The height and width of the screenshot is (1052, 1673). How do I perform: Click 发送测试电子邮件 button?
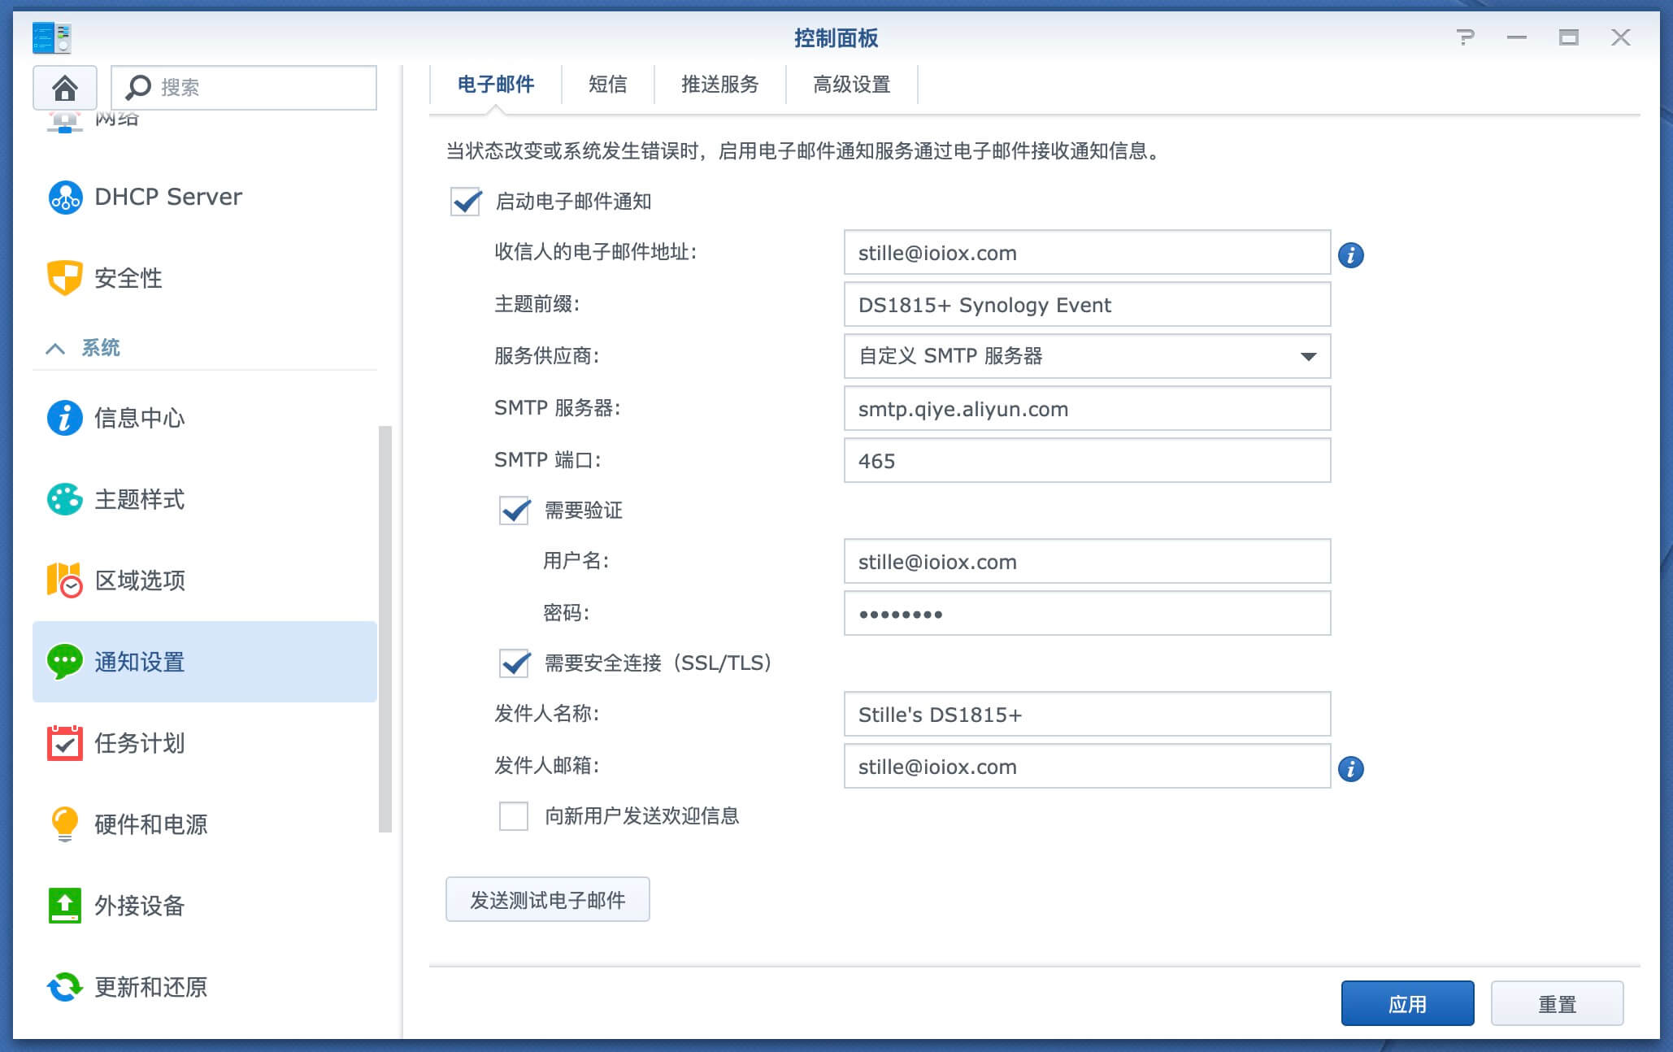click(547, 900)
